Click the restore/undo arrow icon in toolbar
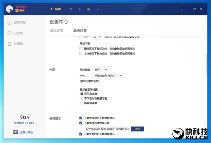This screenshot has height=143, width=211. point(71,9)
